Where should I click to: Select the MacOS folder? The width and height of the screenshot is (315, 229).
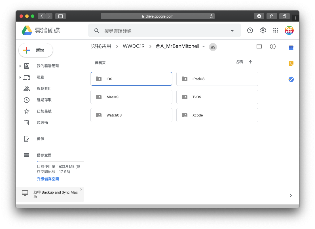[x=131, y=97]
